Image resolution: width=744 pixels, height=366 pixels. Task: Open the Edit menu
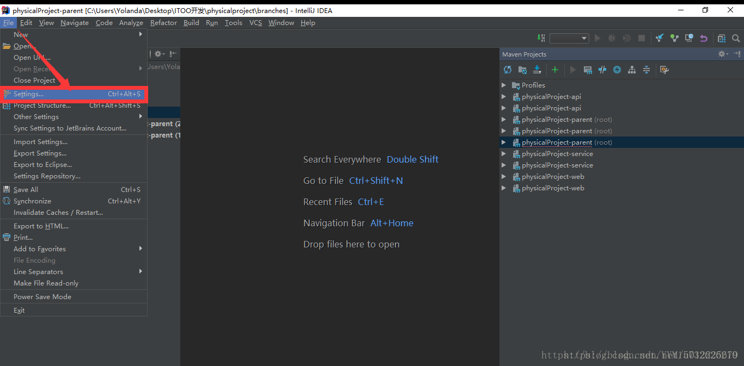[x=26, y=22]
